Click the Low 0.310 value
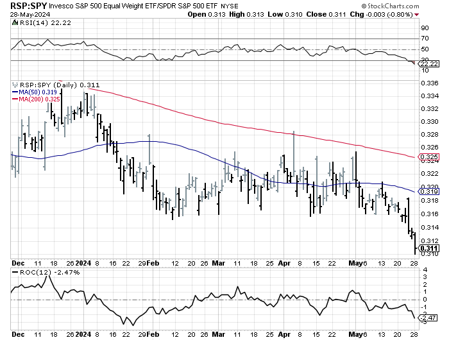Screen dimensions: 449x340 [285, 14]
